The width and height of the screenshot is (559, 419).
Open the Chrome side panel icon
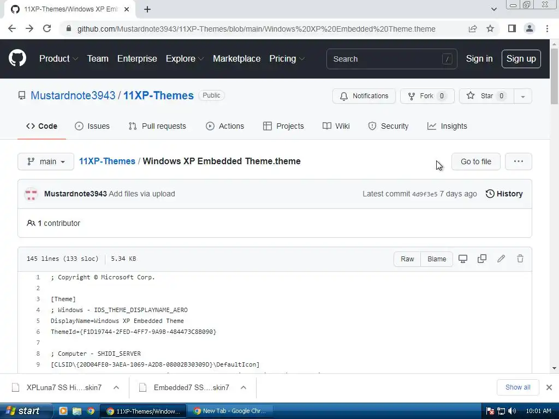pos(512,28)
